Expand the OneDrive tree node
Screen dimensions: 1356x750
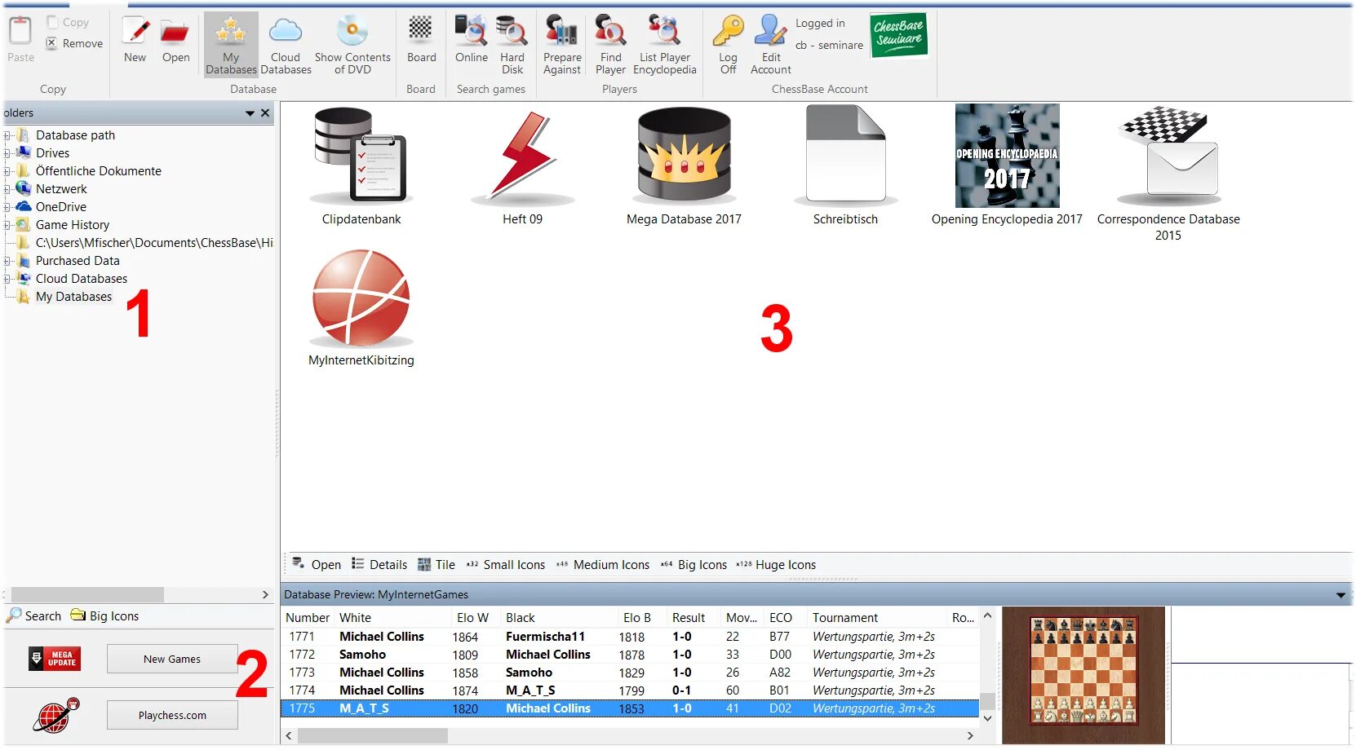pos(7,207)
